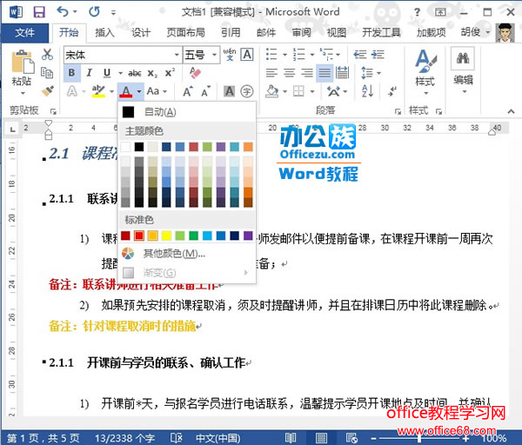Collapse the ribbon using the up chevron
The height and width of the screenshot is (445, 522).
tap(511, 111)
